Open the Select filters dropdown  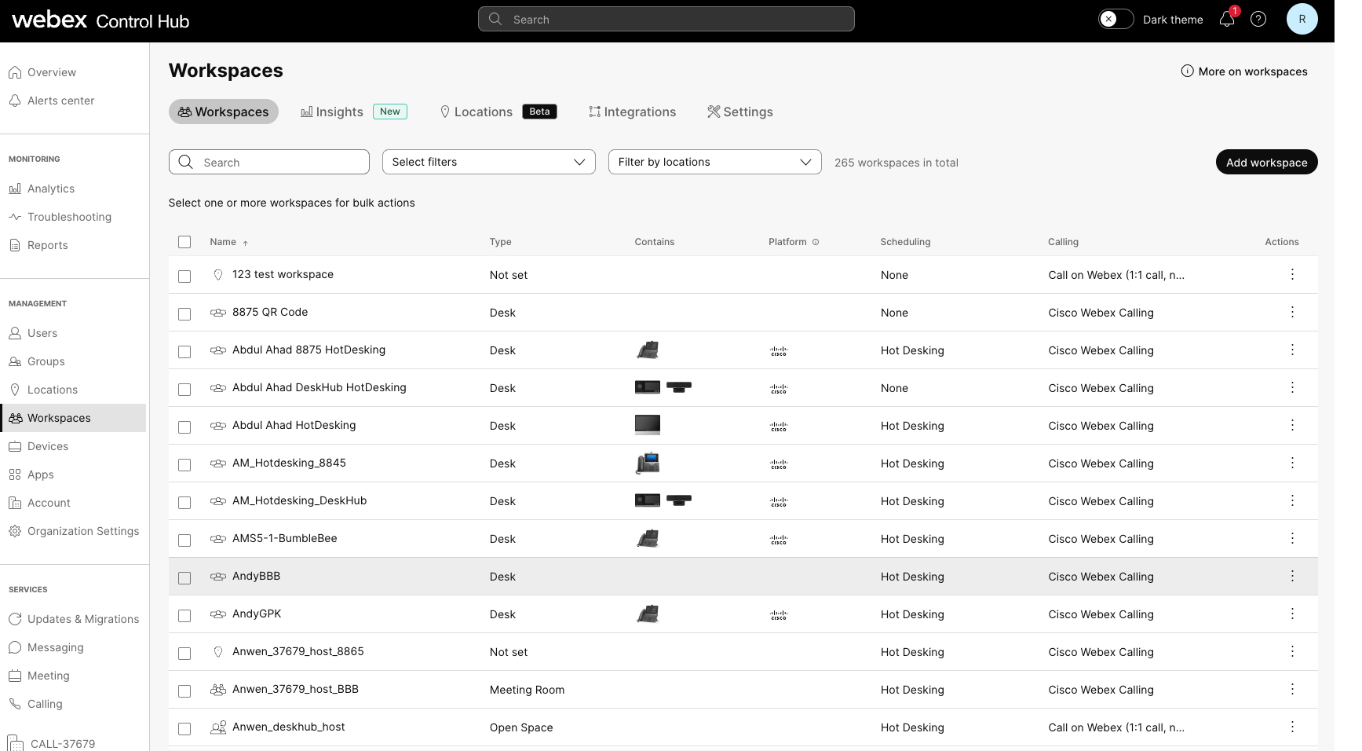[488, 162]
